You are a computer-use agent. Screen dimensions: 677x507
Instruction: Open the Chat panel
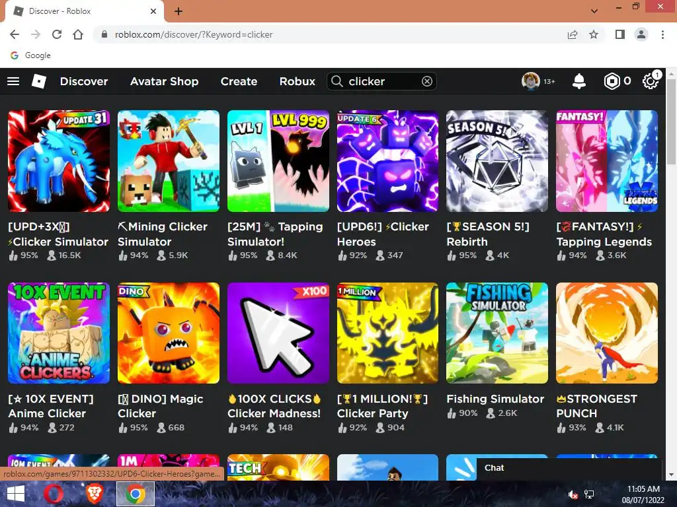point(569,468)
